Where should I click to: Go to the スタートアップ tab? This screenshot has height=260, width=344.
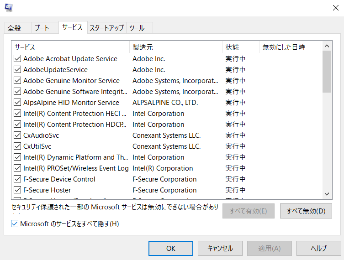point(107,28)
